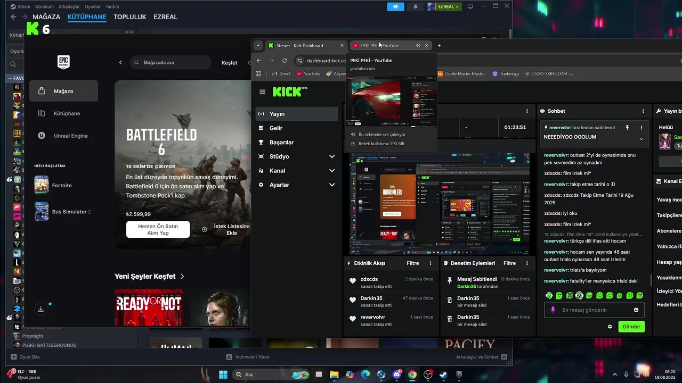The width and height of the screenshot is (682, 383).
Task: Open Chrome tab search dropdown
Action: (x=258, y=45)
